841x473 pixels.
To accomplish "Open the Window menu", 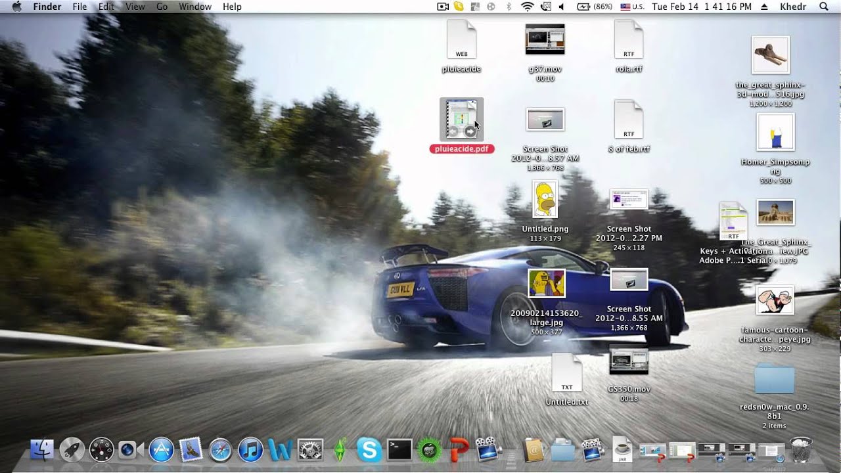I will (195, 7).
